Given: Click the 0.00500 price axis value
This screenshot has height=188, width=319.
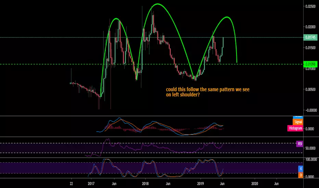Looking at the screenshot, I should click(311, 90).
